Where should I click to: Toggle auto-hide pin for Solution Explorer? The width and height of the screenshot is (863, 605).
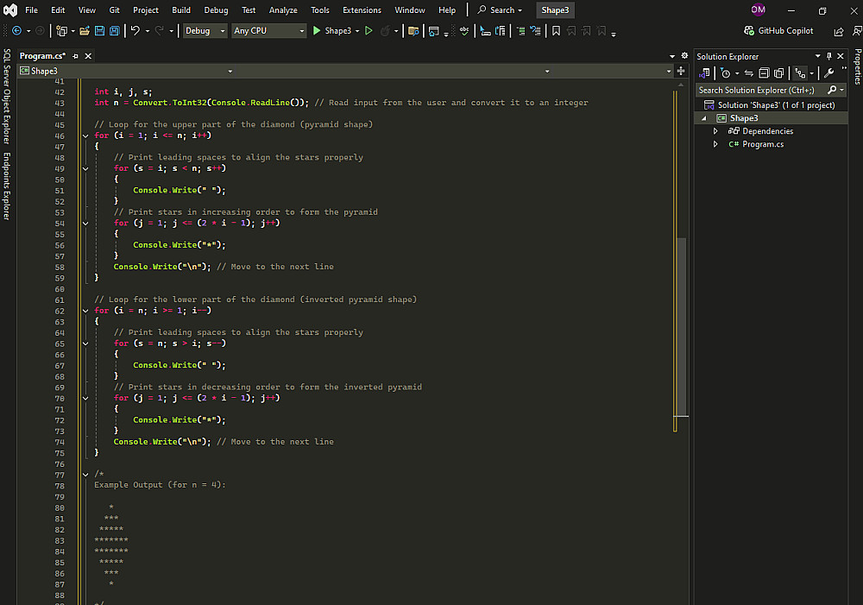coord(829,56)
